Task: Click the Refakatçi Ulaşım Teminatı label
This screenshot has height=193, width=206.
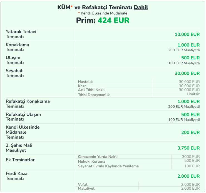Action: (x=23, y=117)
